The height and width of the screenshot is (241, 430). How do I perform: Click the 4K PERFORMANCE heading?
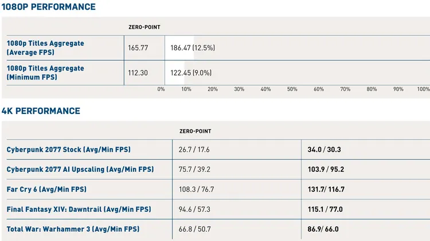41,111
